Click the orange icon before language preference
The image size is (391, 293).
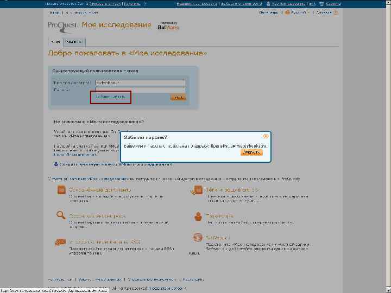pyautogui.click(x=287, y=12)
